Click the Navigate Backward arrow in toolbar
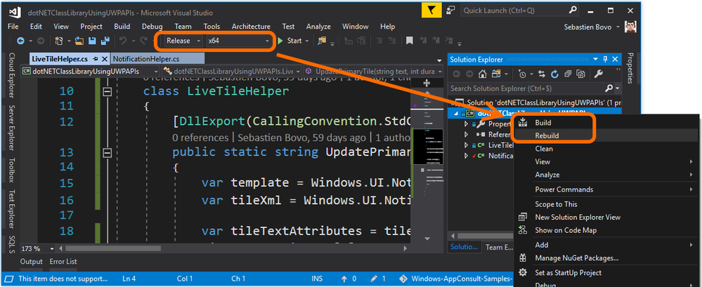This screenshot has height=287, width=702. pyautogui.click(x=20, y=41)
